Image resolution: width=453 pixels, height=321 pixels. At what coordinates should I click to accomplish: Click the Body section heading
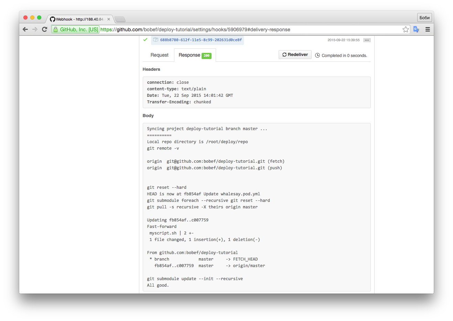click(x=148, y=116)
